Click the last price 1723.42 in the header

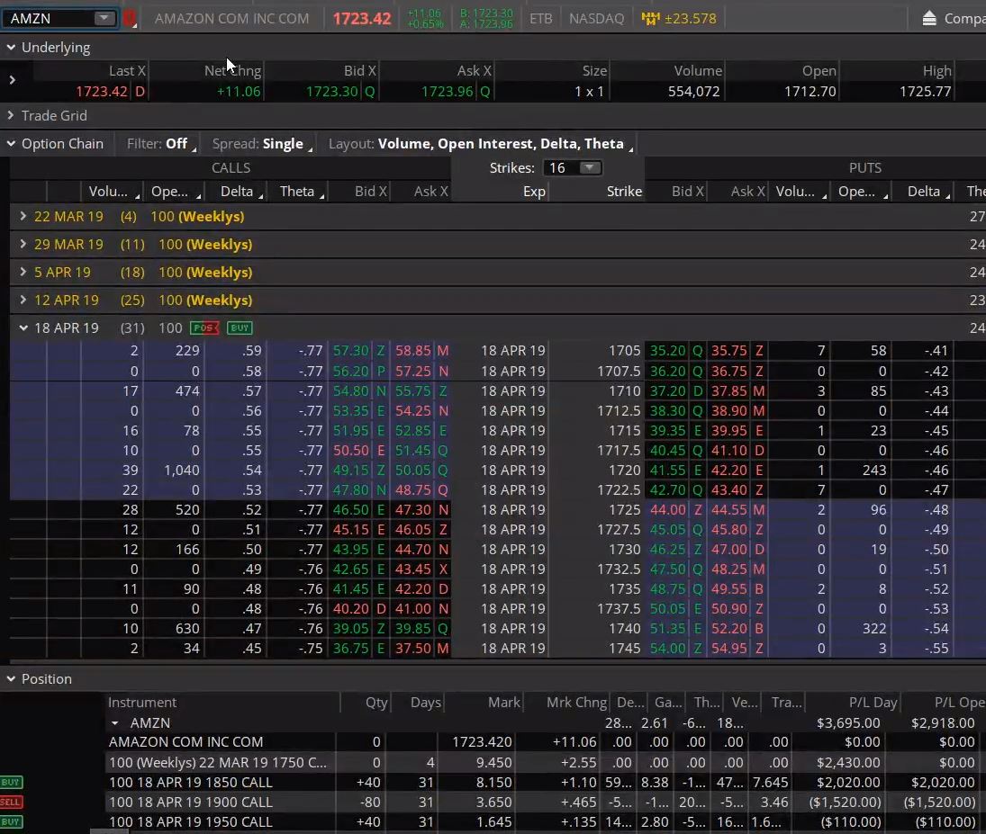click(362, 18)
